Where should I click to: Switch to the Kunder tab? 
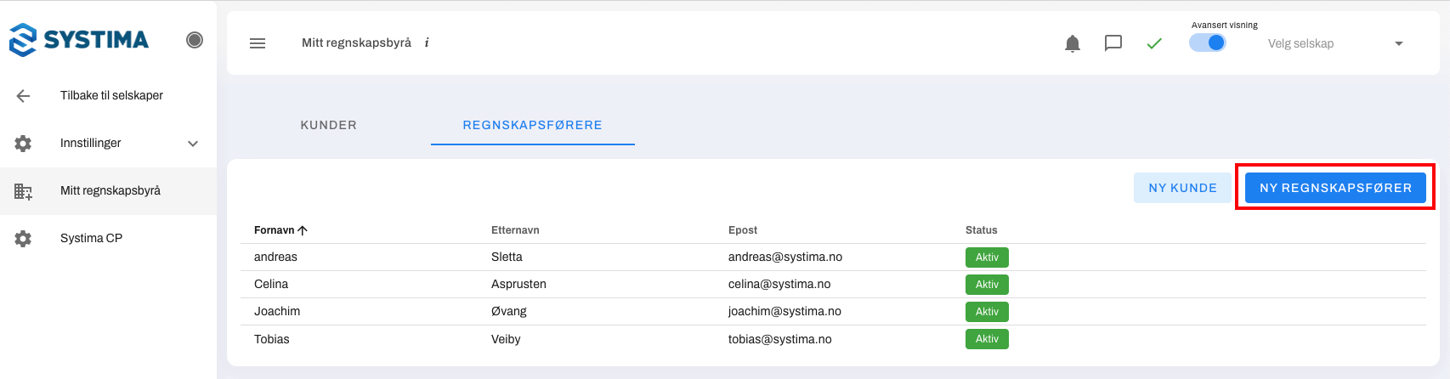tap(329, 125)
